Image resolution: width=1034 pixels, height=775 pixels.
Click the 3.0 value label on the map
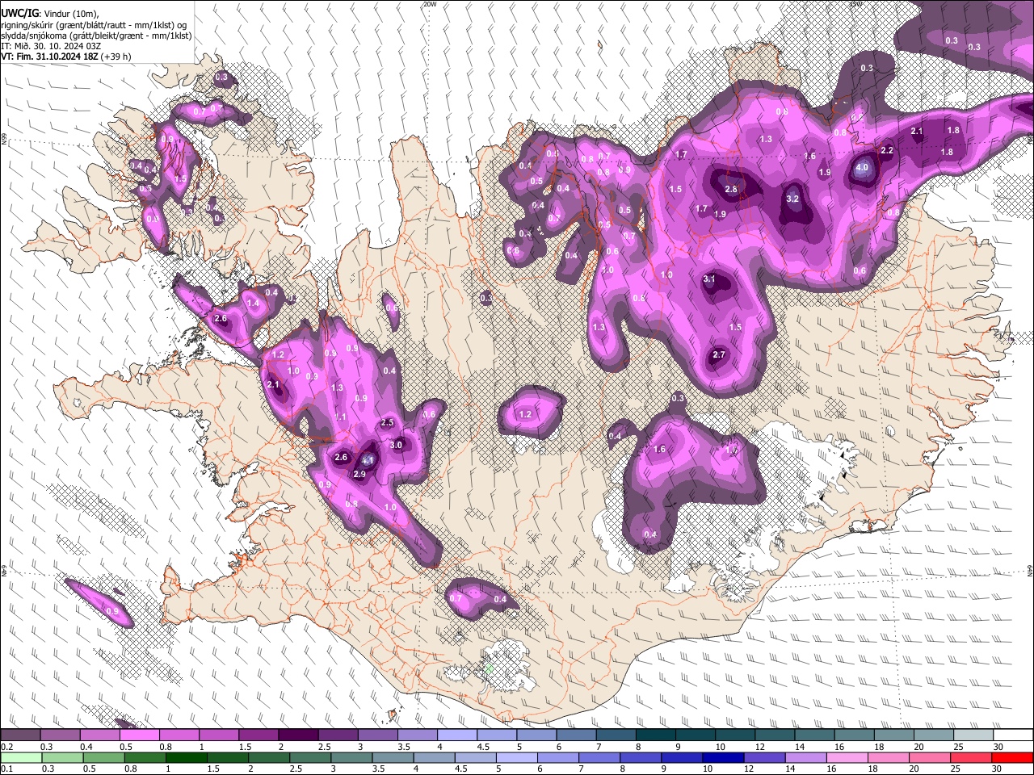pos(396,445)
